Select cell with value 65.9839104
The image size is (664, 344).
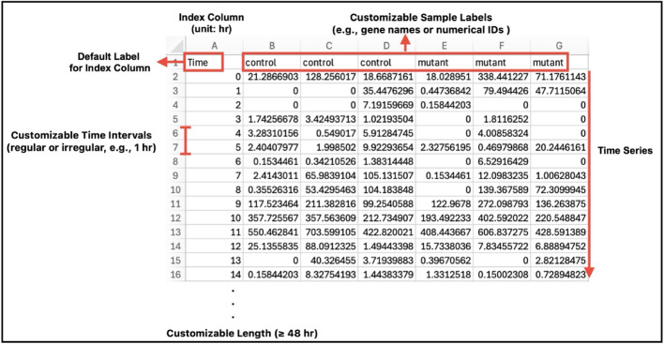[x=329, y=175]
